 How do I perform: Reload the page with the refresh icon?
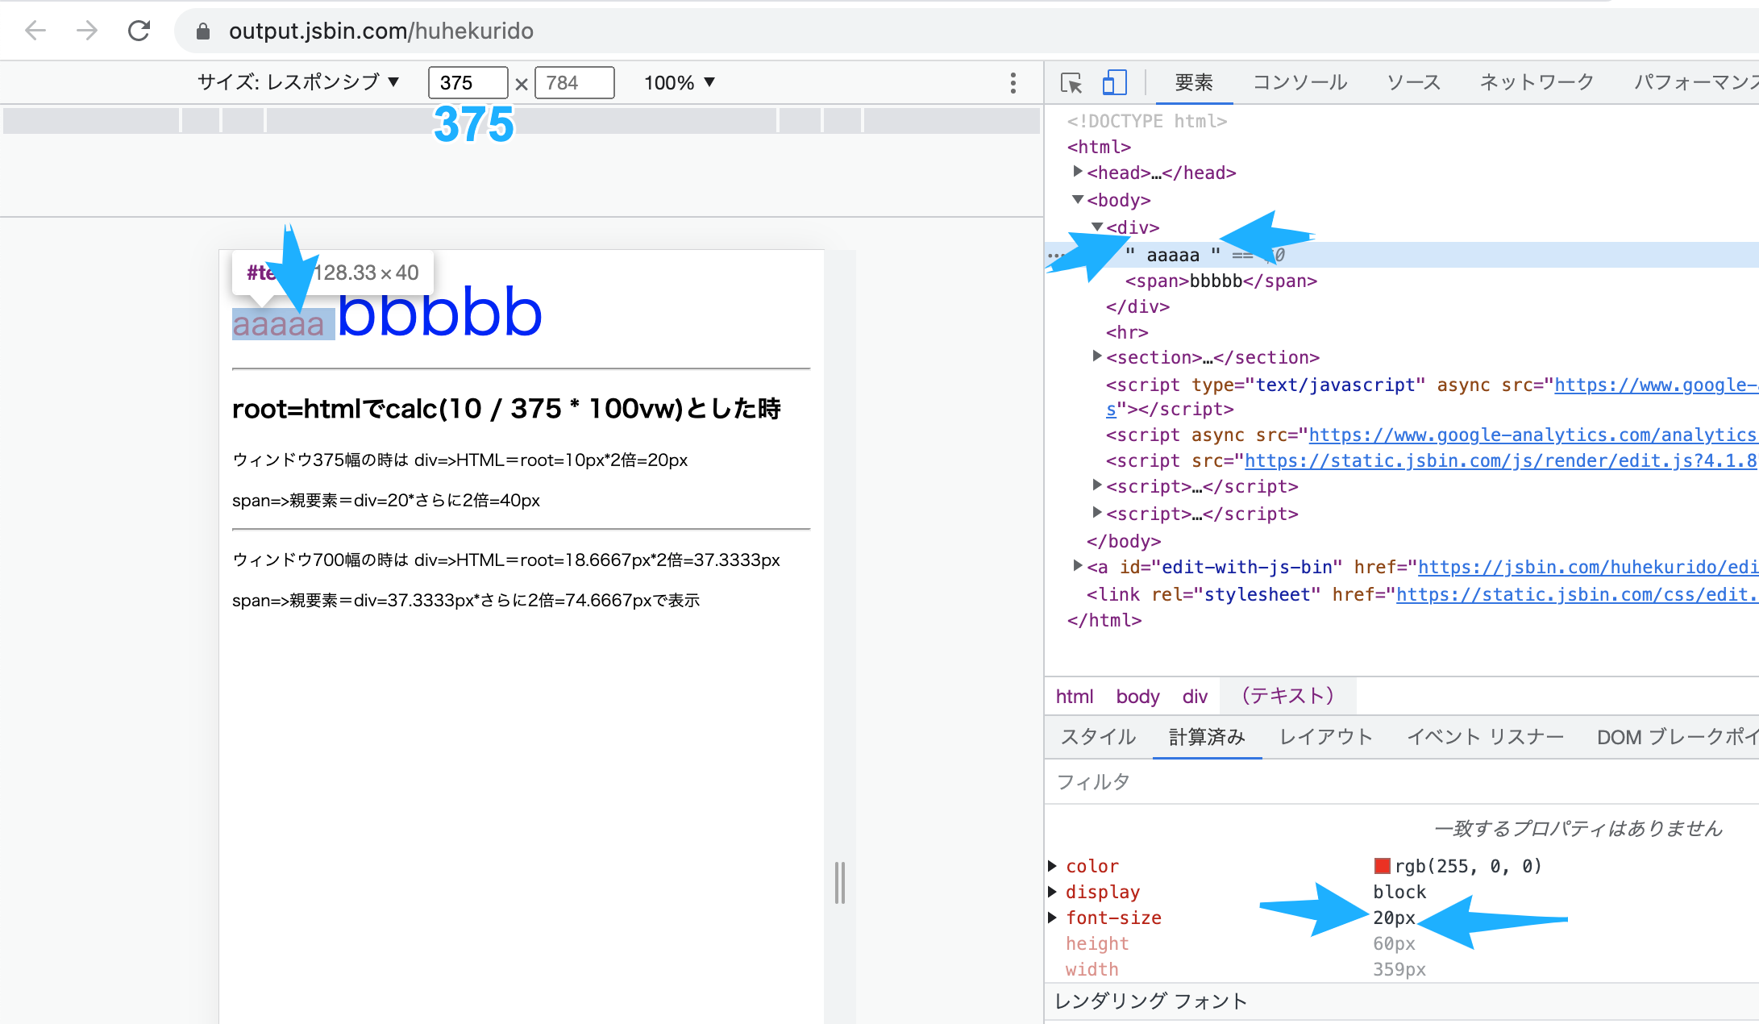(139, 31)
